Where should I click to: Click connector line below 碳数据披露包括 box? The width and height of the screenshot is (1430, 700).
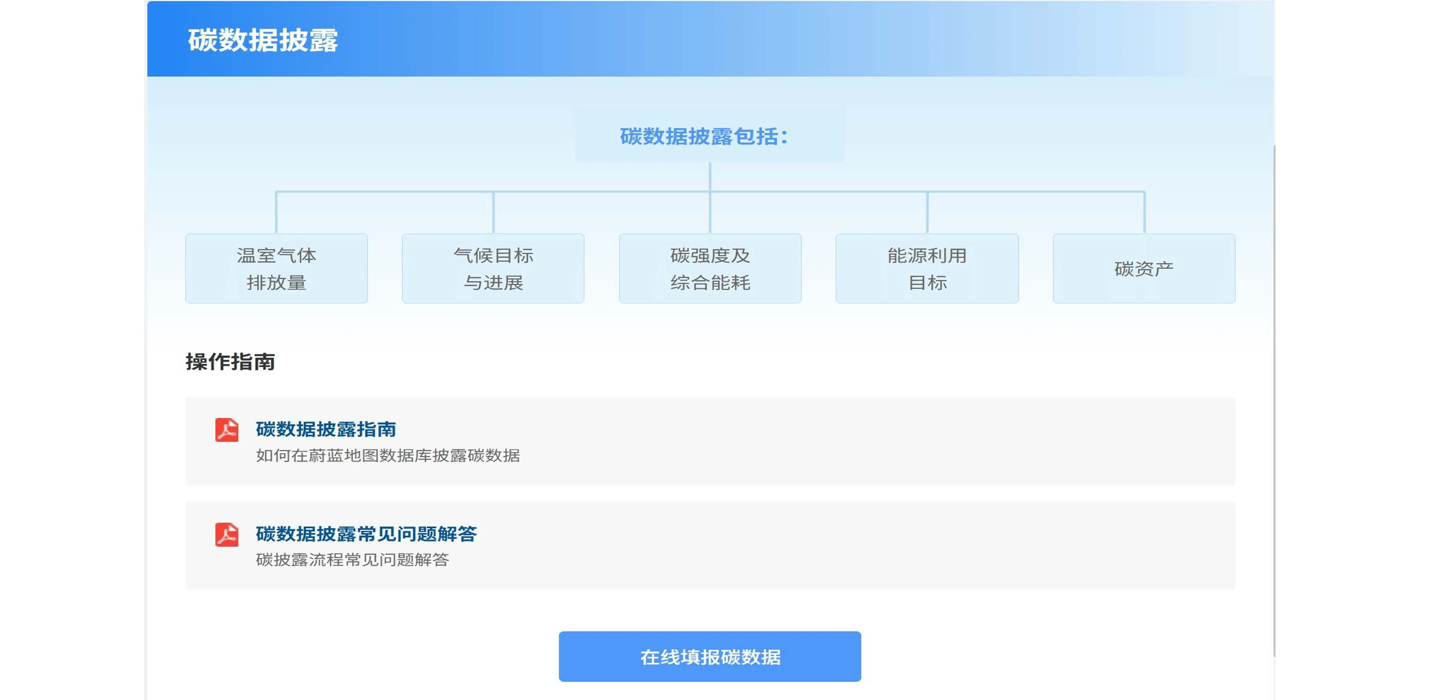point(710,176)
